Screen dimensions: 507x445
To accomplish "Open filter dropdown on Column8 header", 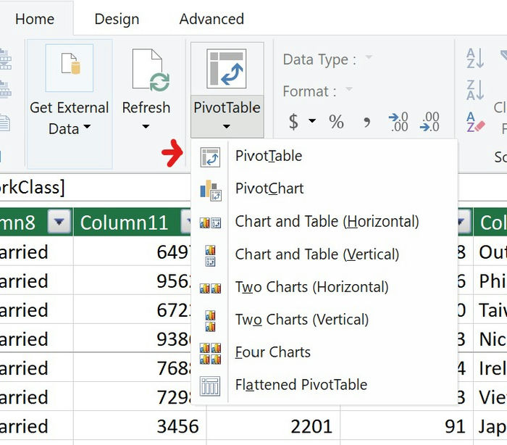I will click(x=59, y=222).
